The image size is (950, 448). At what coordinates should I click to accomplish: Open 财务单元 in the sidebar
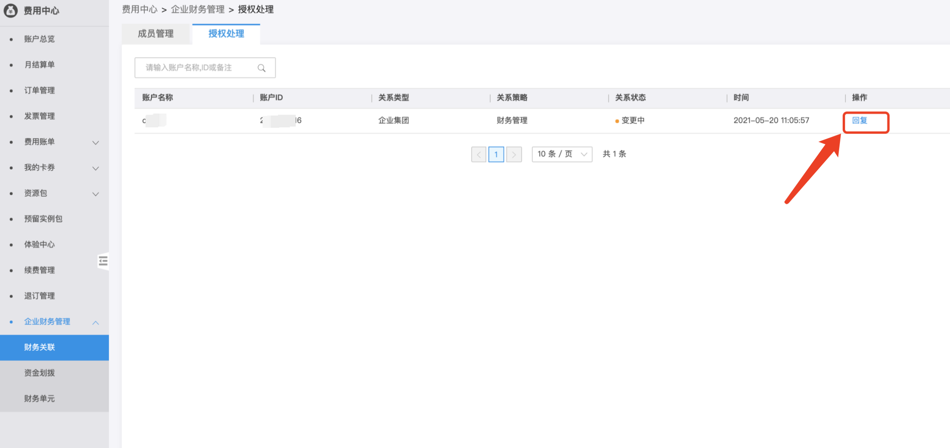click(39, 399)
